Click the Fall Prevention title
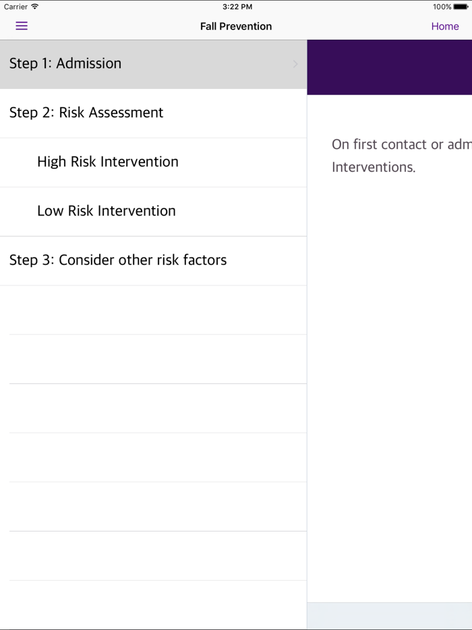This screenshot has width=472, height=630. point(236,26)
